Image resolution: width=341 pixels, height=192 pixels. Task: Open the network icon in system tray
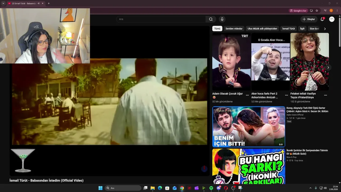321,188
